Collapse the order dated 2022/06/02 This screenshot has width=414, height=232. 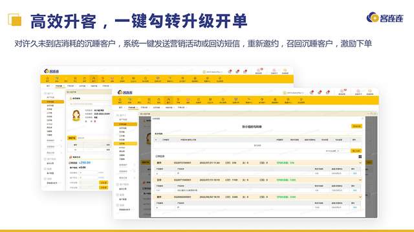[360, 197]
